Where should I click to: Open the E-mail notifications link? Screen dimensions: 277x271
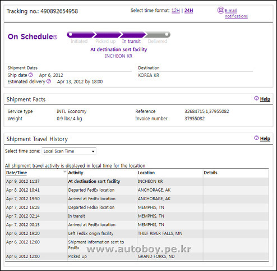(x=236, y=13)
